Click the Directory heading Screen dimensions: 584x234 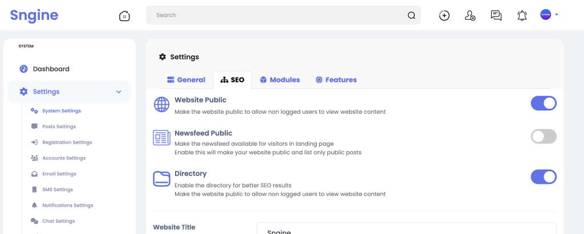(190, 174)
